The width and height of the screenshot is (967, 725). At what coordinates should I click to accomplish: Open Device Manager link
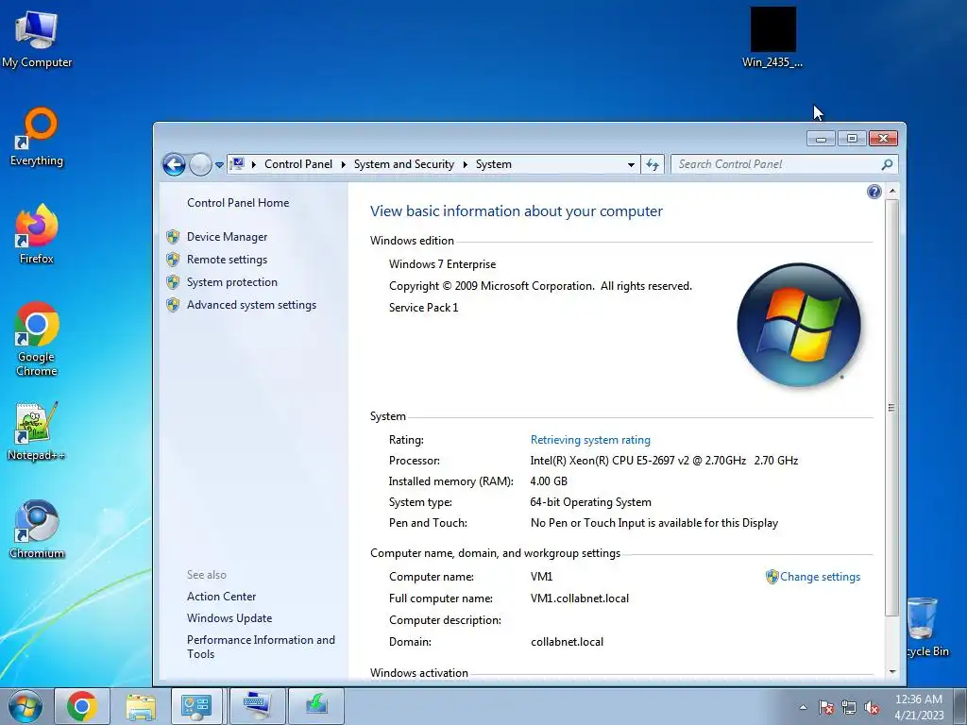click(227, 237)
